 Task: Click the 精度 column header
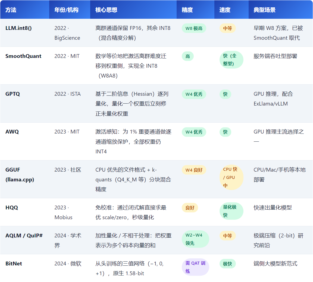pos(195,10)
